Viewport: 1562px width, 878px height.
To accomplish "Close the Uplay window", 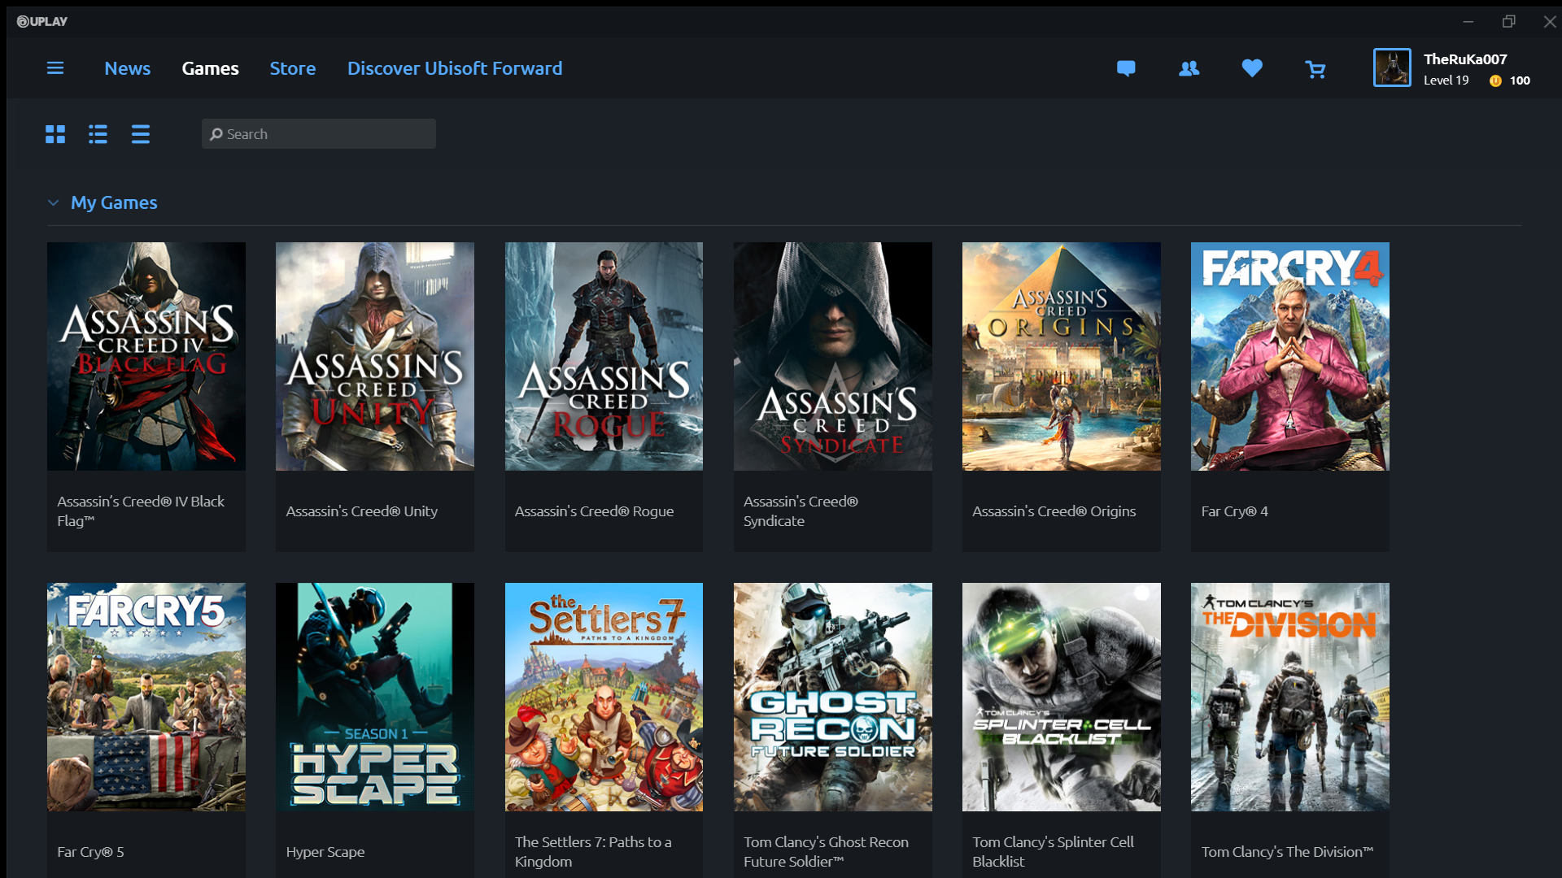I will tap(1550, 22).
